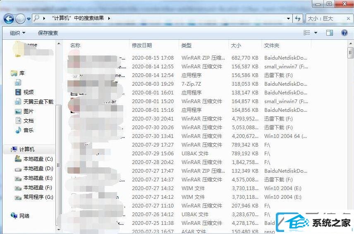This screenshot has width=354, height=234.
Task: Click size cell 132,349 KB
Action: click(245, 171)
